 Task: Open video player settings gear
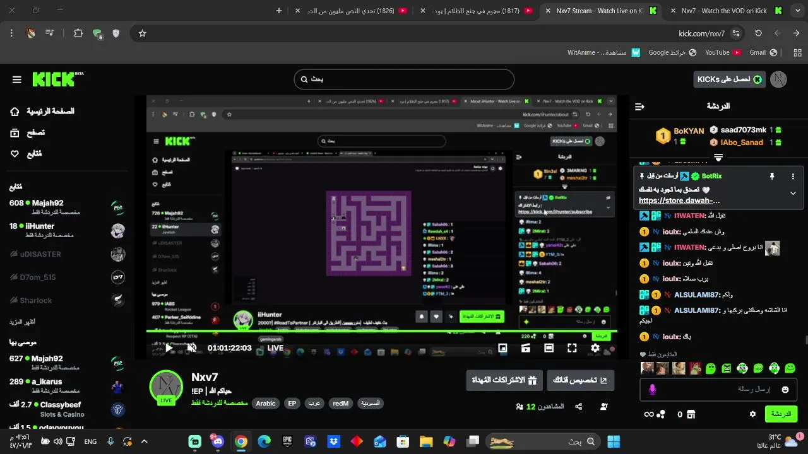click(595, 348)
